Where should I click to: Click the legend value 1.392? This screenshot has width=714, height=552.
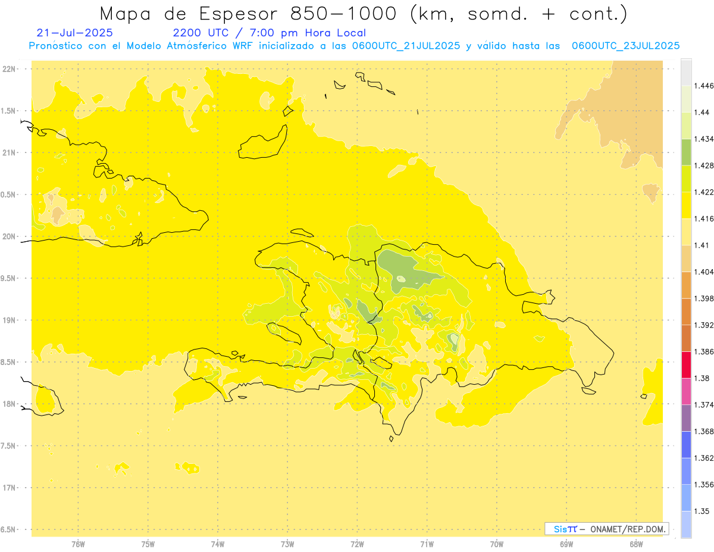click(x=704, y=325)
